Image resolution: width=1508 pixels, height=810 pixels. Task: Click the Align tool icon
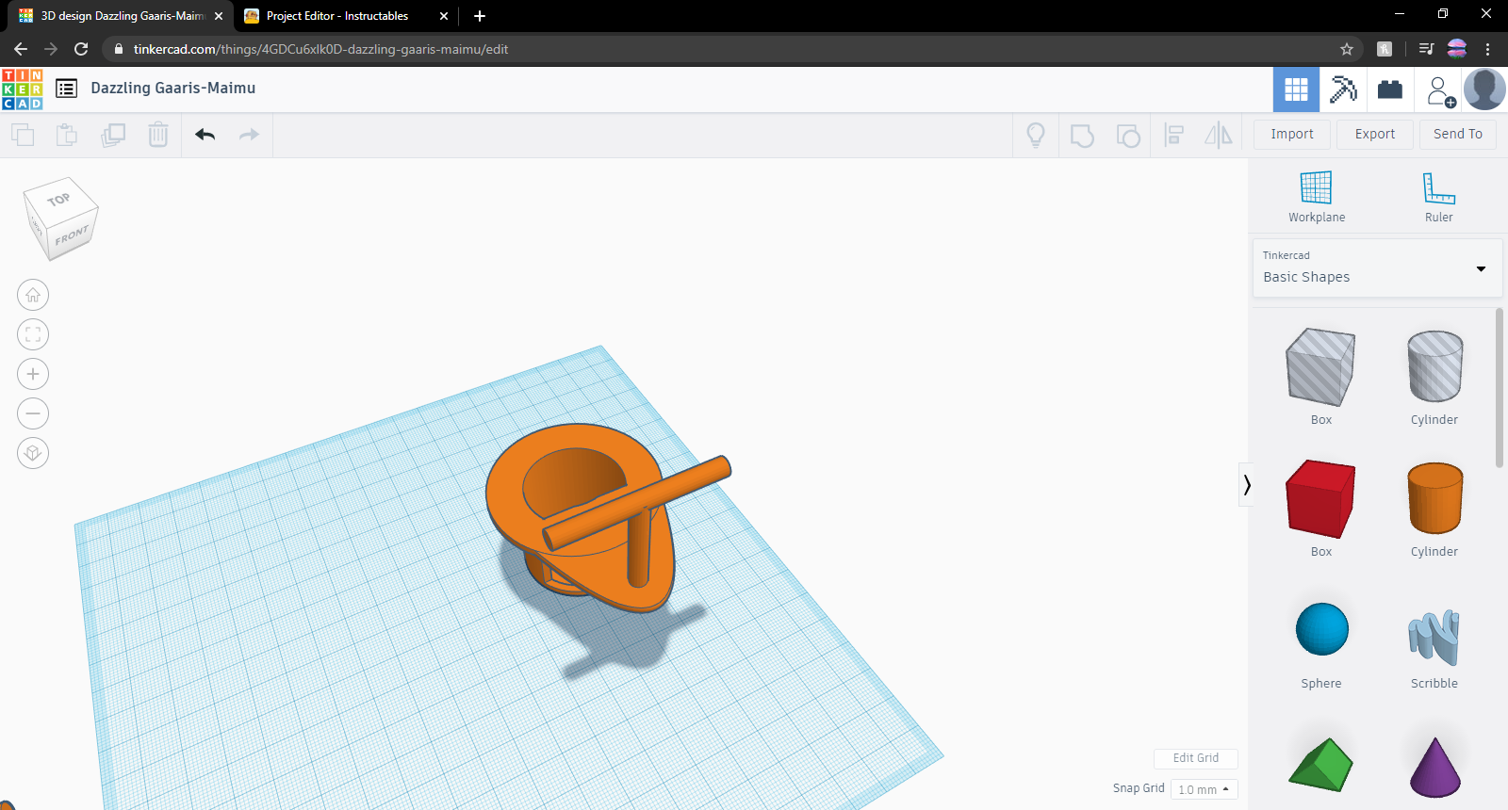pos(1173,135)
